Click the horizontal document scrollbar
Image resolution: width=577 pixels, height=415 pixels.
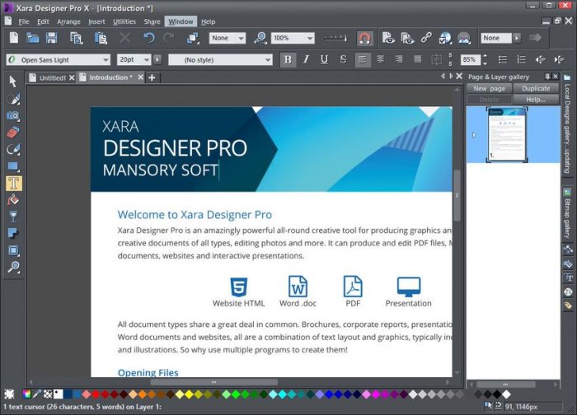(x=214, y=382)
